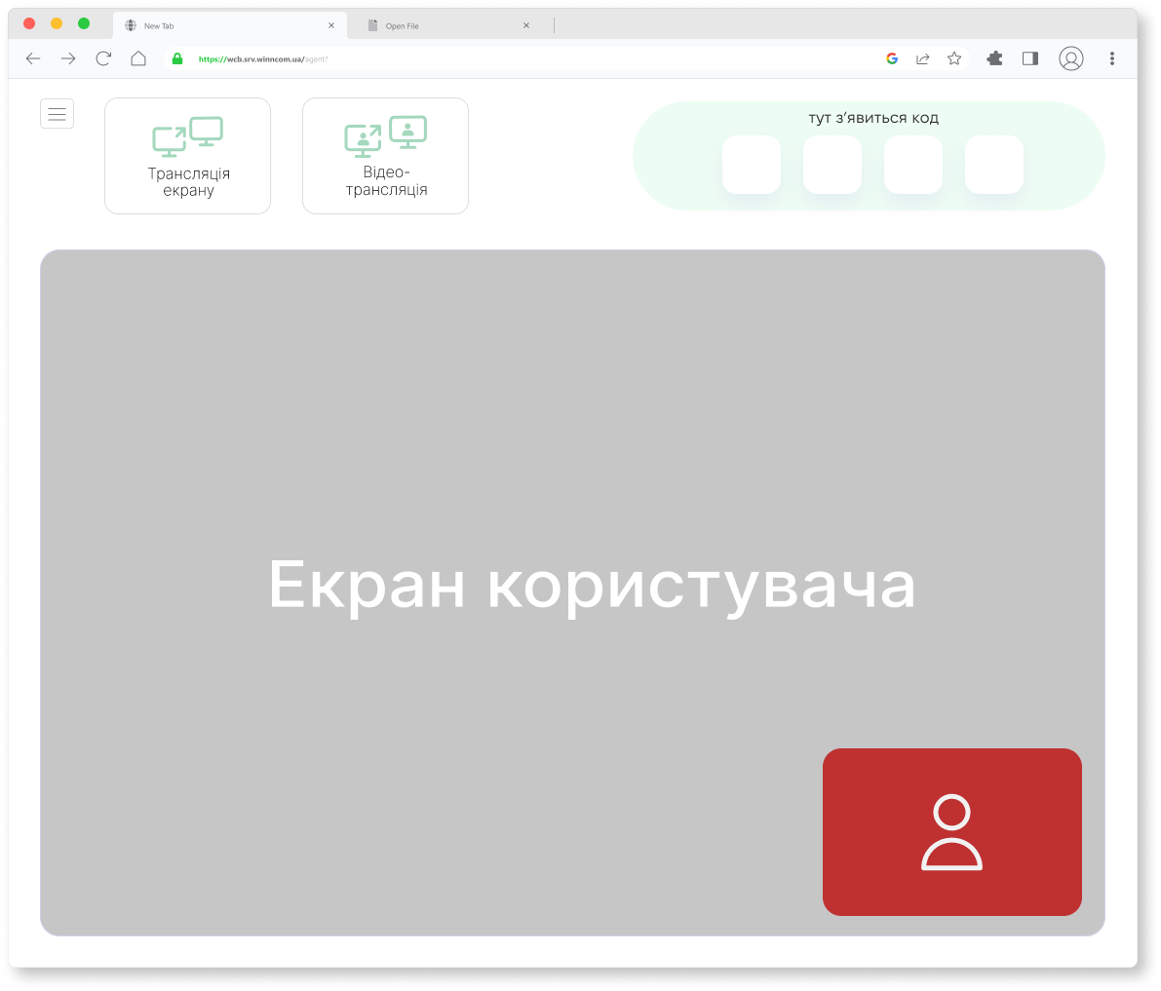Open the browser sidebar panel icon
This screenshot has width=1161, height=991.
[1029, 58]
